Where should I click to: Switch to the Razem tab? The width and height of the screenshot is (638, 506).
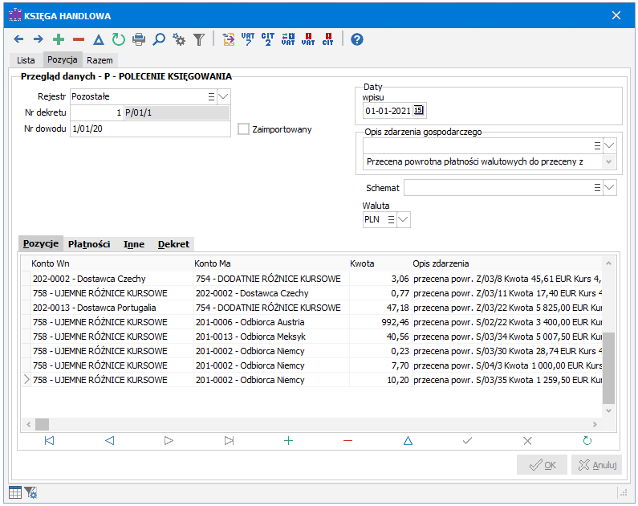[100, 60]
